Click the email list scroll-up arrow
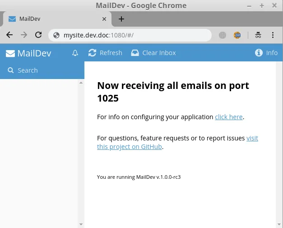 coord(81,83)
